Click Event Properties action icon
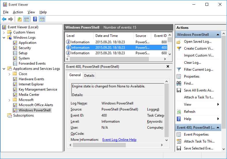 [179, 134]
